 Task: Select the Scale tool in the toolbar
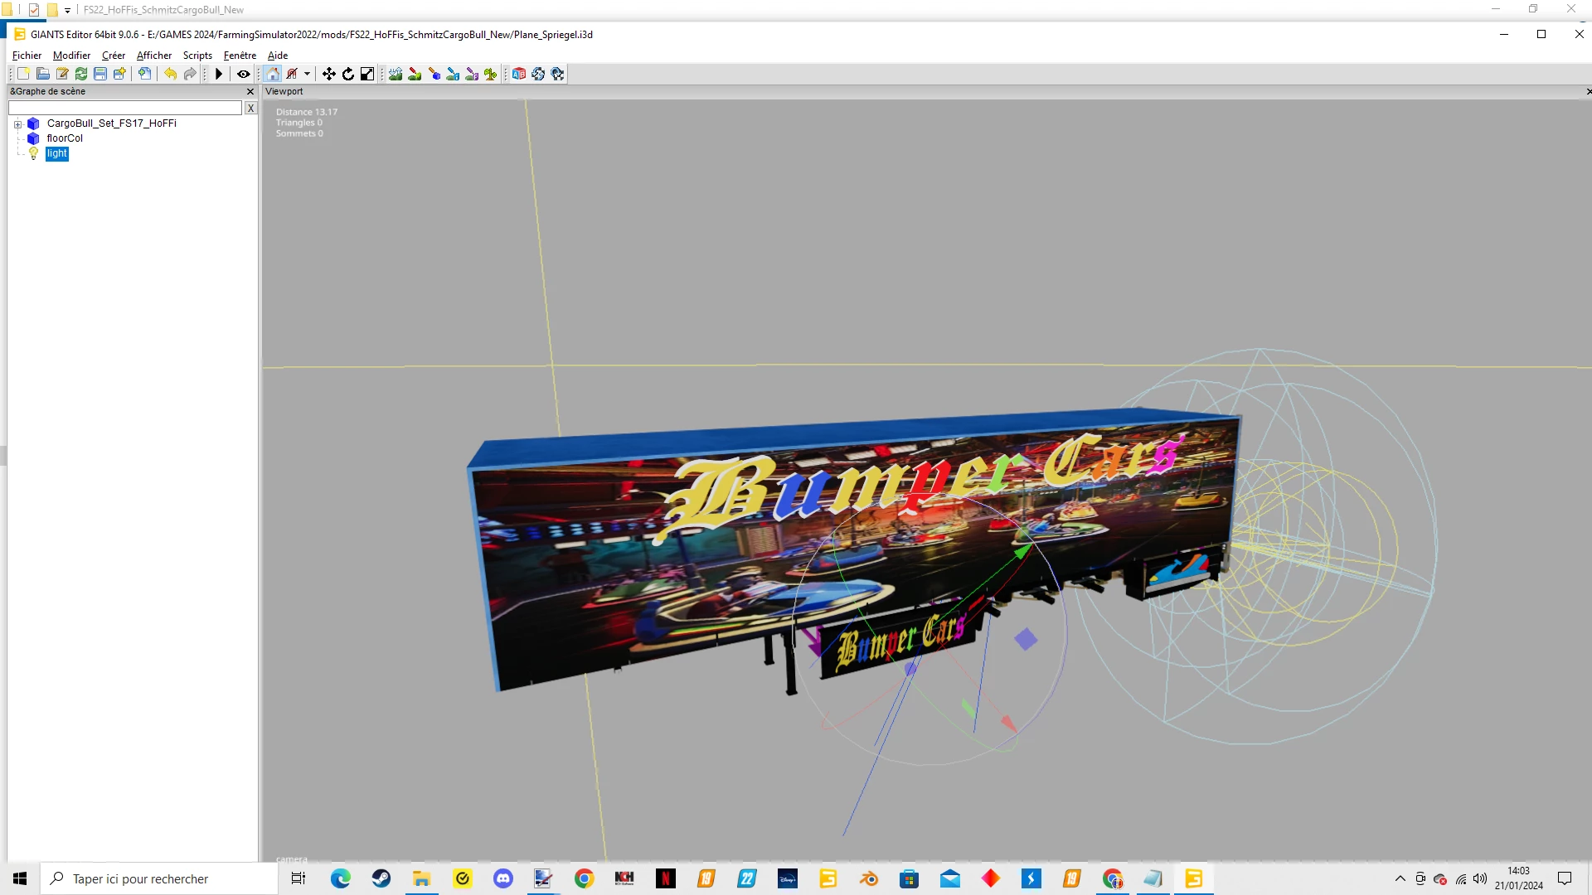tap(366, 74)
